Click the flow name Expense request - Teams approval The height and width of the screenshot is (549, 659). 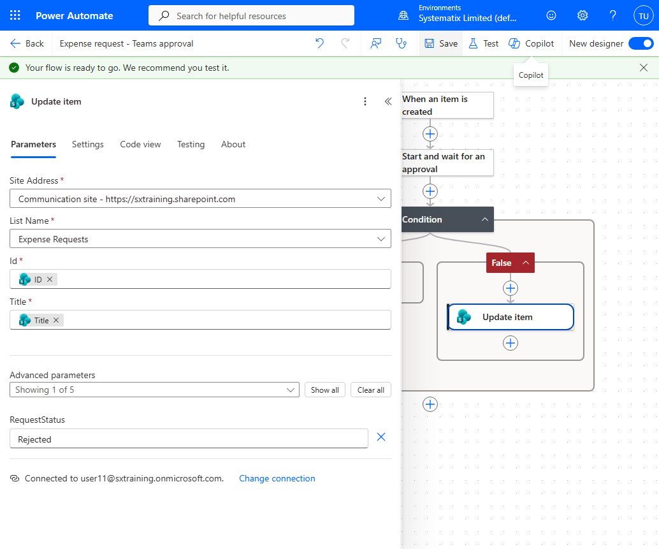(126, 43)
